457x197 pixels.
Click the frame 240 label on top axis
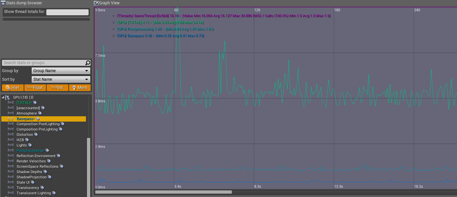[417, 10]
